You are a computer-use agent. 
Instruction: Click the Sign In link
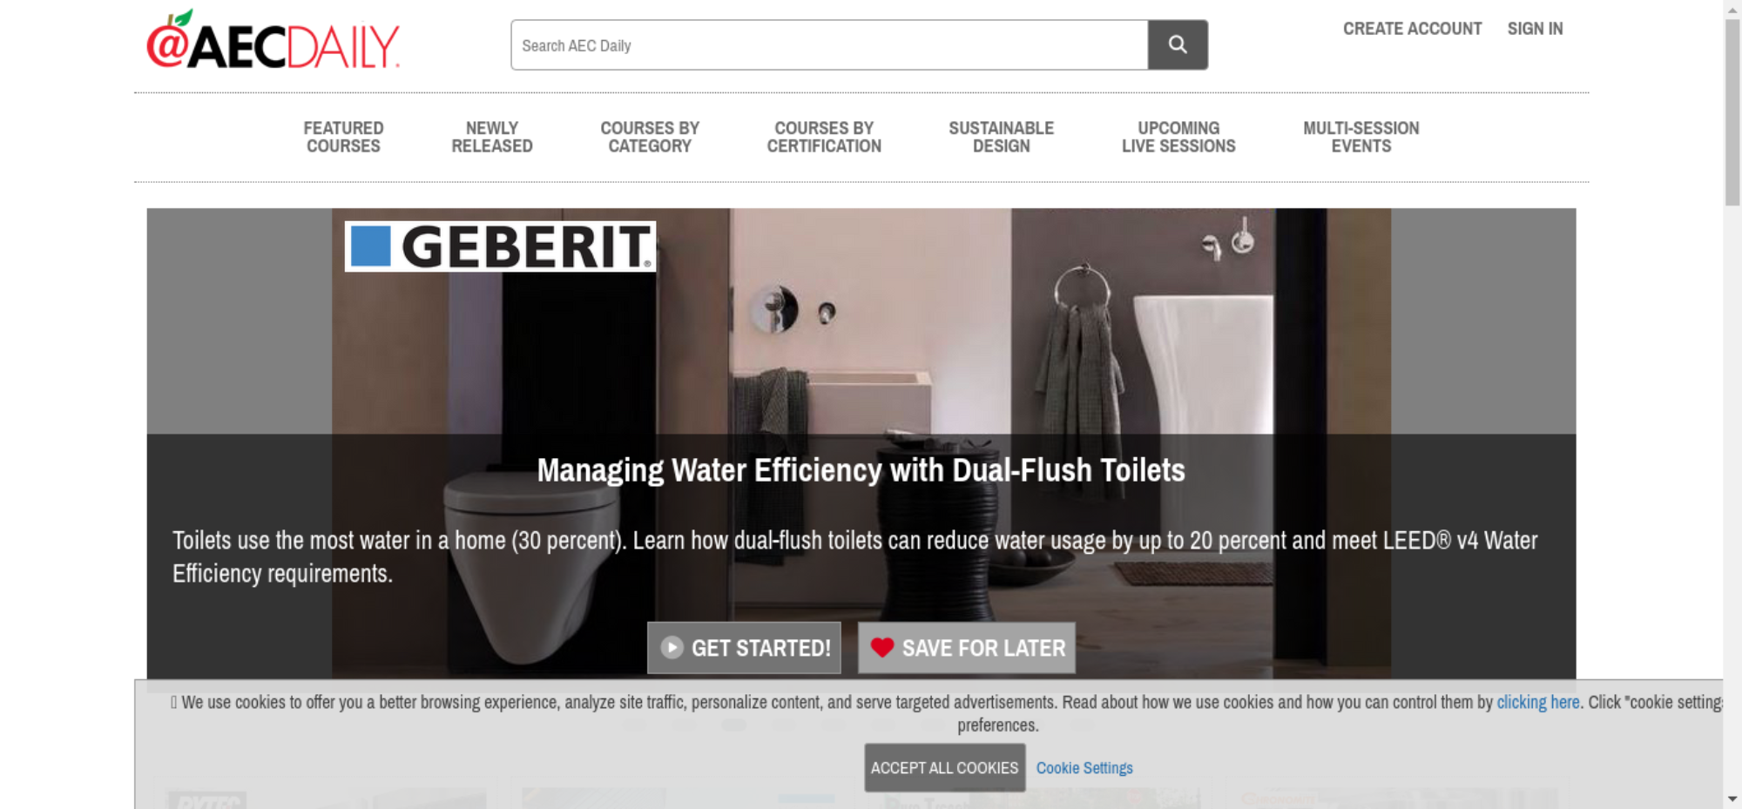[x=1536, y=29]
